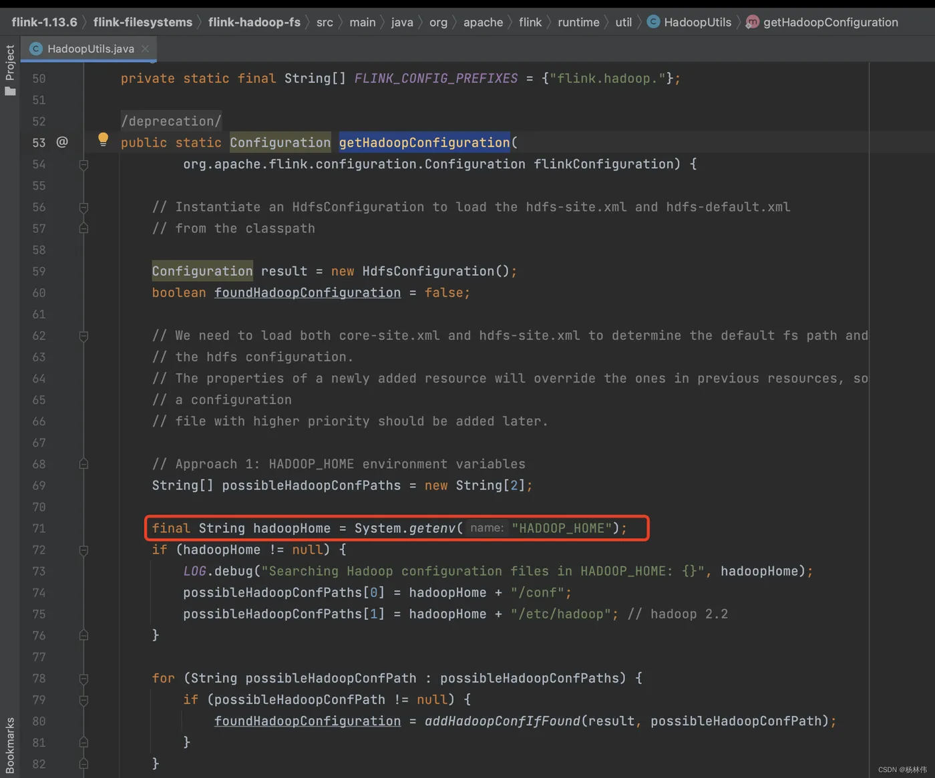
Task: Collapse the for loop at line 78
Action: pos(83,678)
